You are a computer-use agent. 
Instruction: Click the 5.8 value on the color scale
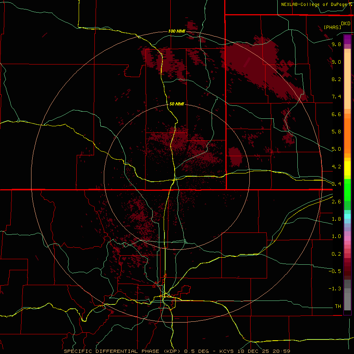point(336,132)
